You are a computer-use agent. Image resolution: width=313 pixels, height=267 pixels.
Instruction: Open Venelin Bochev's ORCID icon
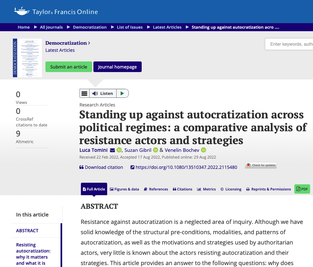click(204, 150)
